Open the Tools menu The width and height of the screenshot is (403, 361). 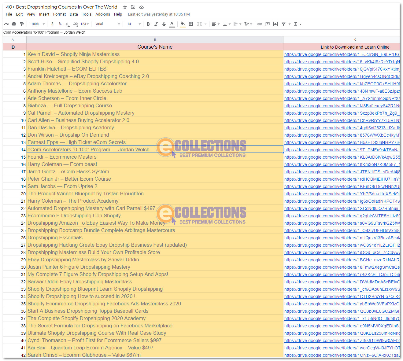(87, 14)
